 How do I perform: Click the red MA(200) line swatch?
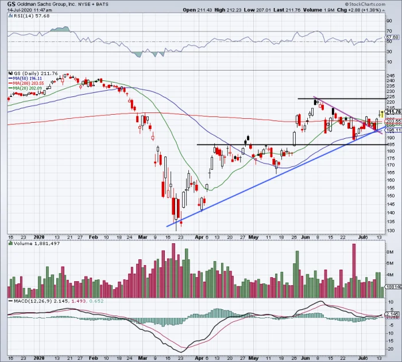tap(11, 83)
